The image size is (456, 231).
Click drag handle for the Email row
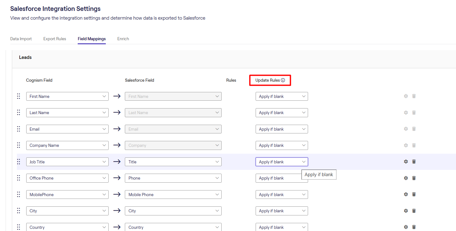click(18, 129)
